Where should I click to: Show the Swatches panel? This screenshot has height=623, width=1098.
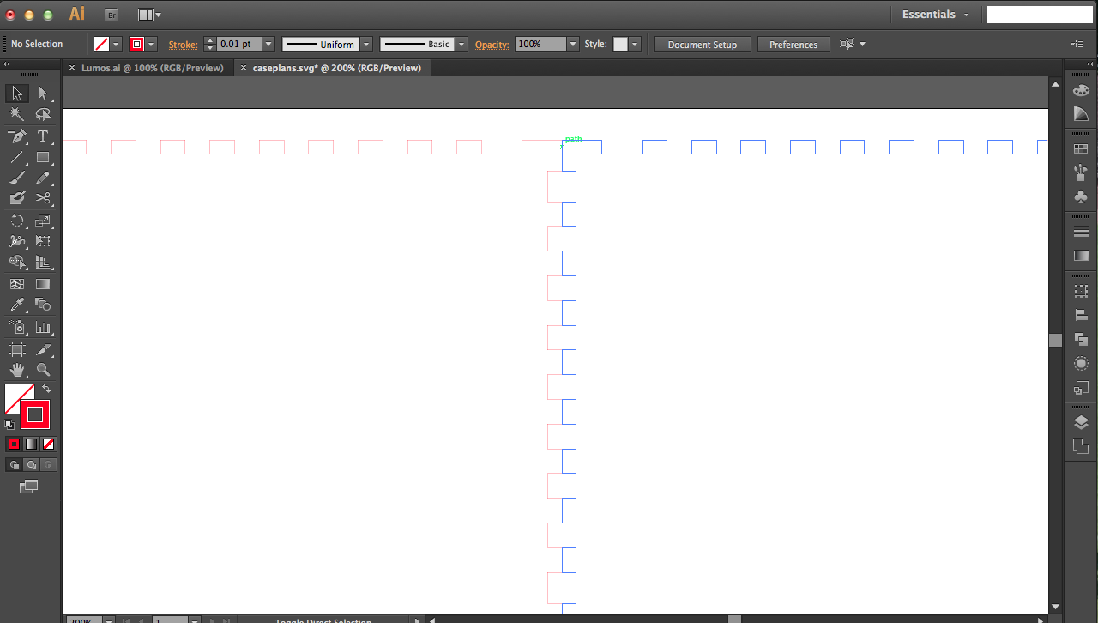pyautogui.click(x=1081, y=149)
